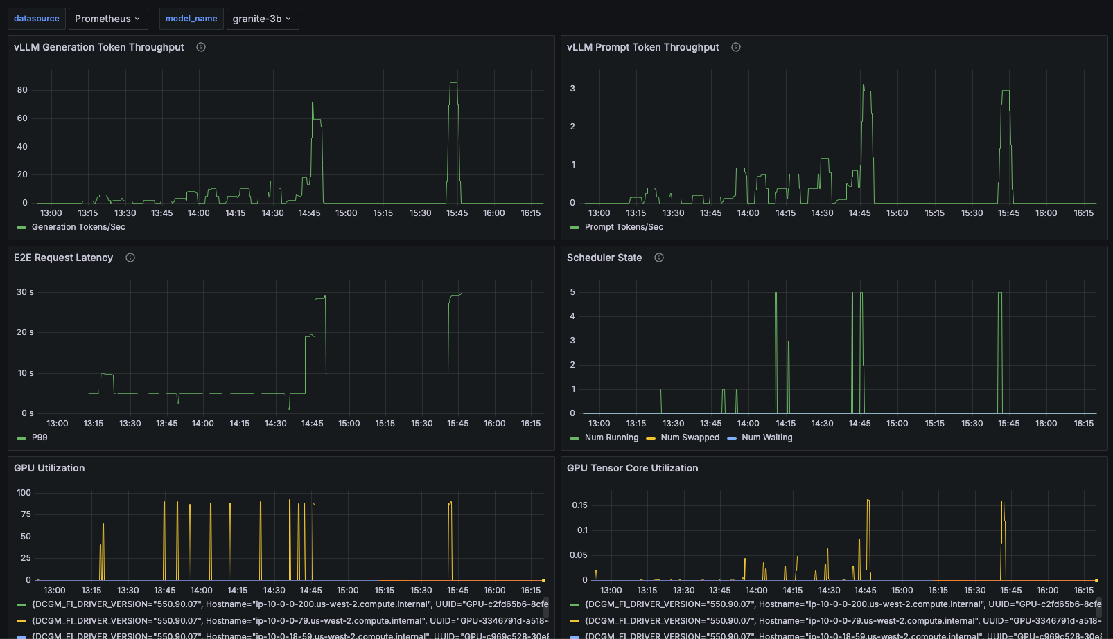Toggle Tensor Core ip-10-0-0-200 legend entry
The height and width of the screenshot is (639, 1113).
coord(843,604)
